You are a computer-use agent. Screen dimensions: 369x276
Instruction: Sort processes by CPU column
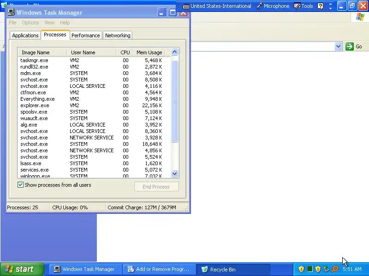(124, 52)
